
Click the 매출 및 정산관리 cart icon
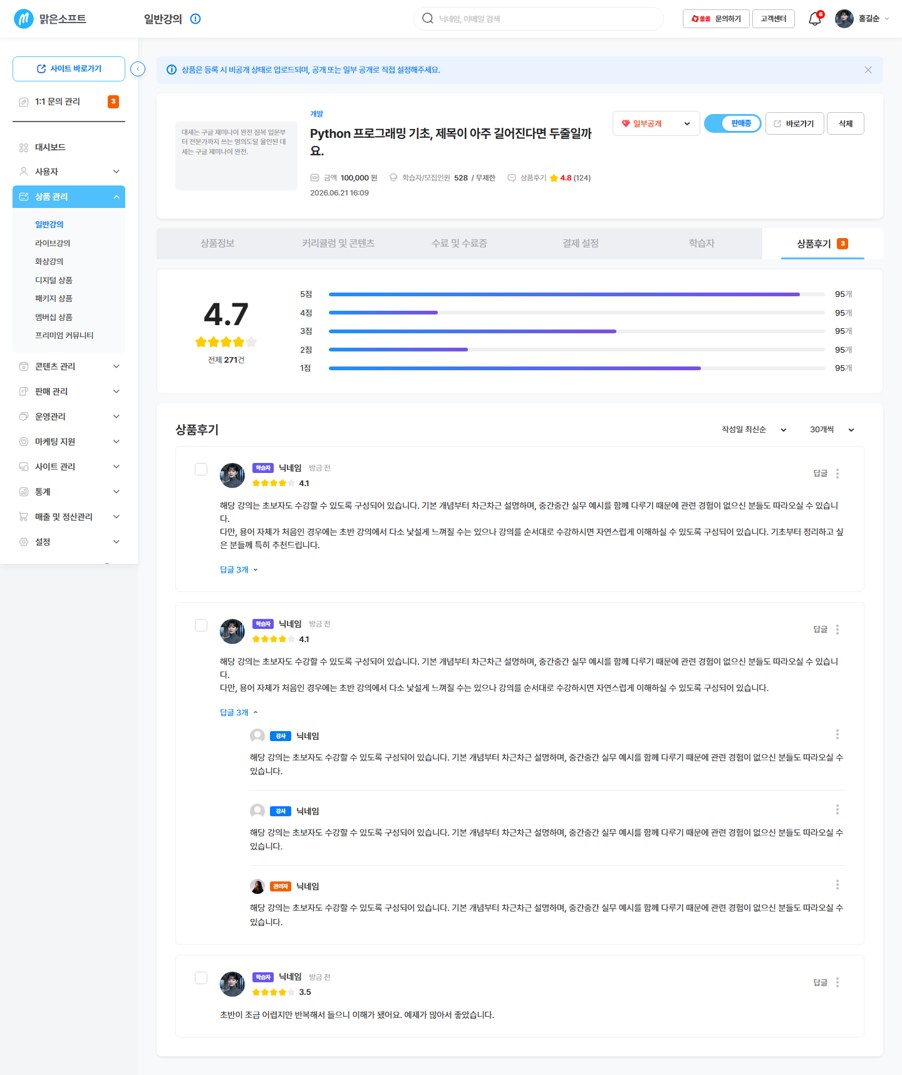[24, 517]
